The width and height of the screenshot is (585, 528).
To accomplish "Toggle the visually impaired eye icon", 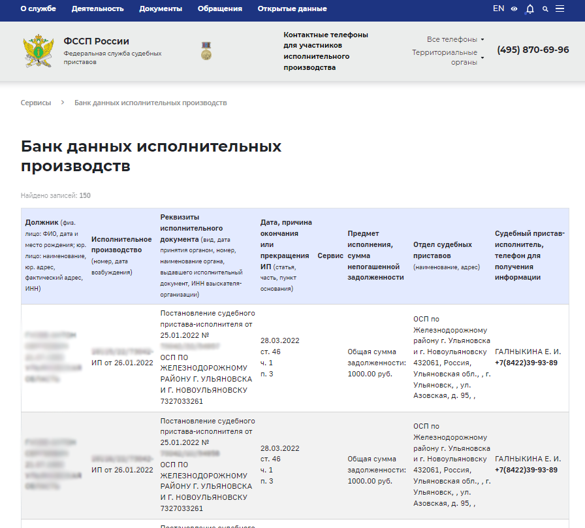I will pyautogui.click(x=514, y=9).
